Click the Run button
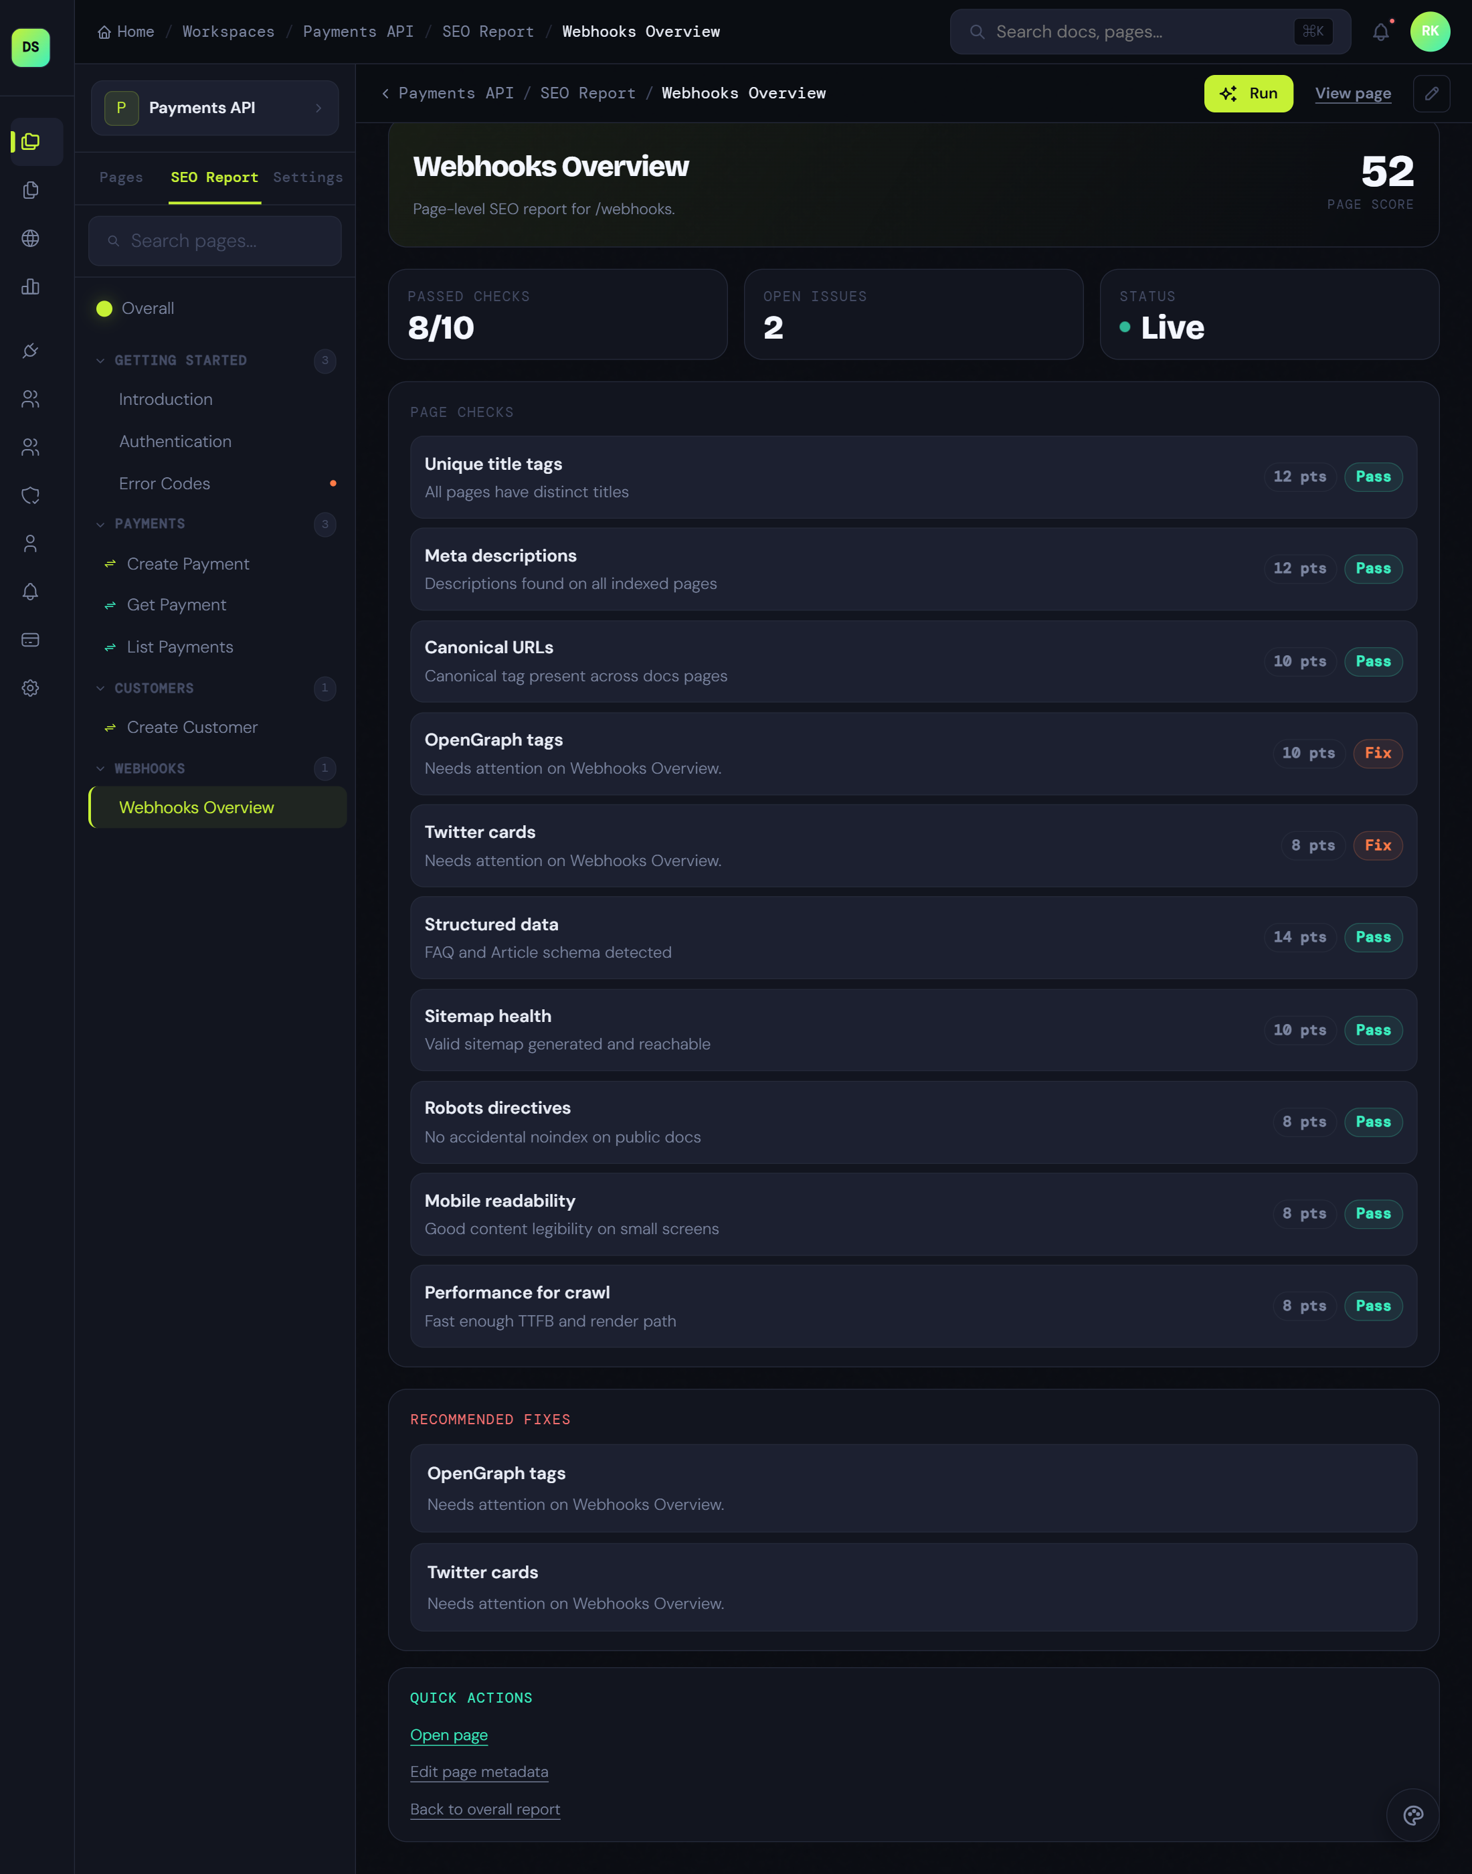Image resolution: width=1472 pixels, height=1874 pixels. tap(1247, 93)
